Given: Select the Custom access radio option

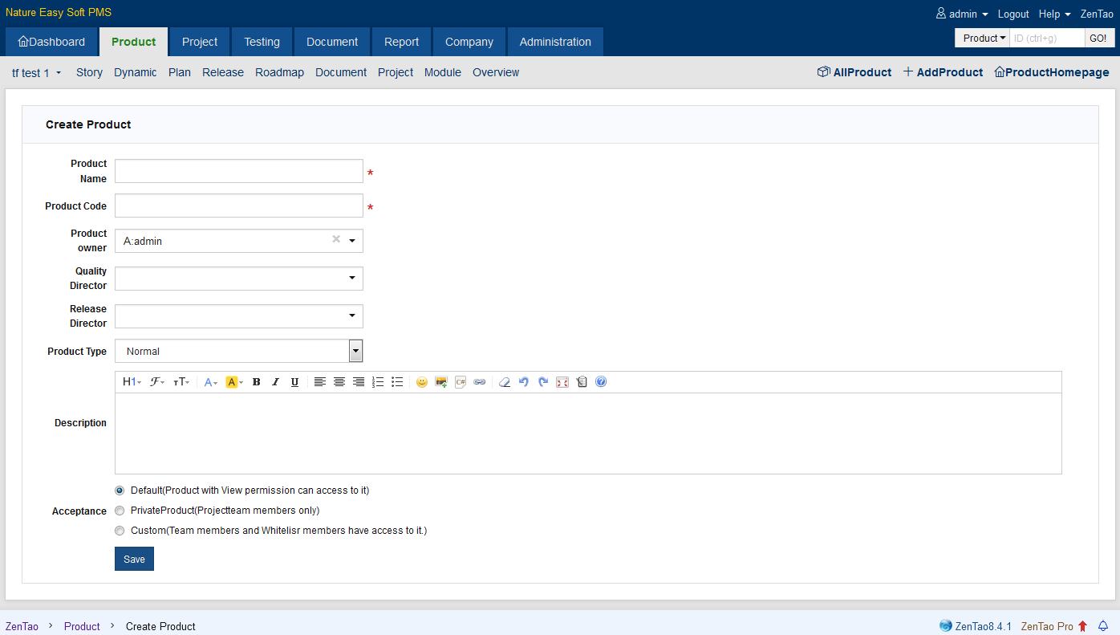Looking at the screenshot, I should pyautogui.click(x=120, y=531).
